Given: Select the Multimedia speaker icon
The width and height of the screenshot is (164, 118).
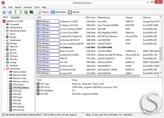Looking at the screenshot, I should tap(7, 40).
